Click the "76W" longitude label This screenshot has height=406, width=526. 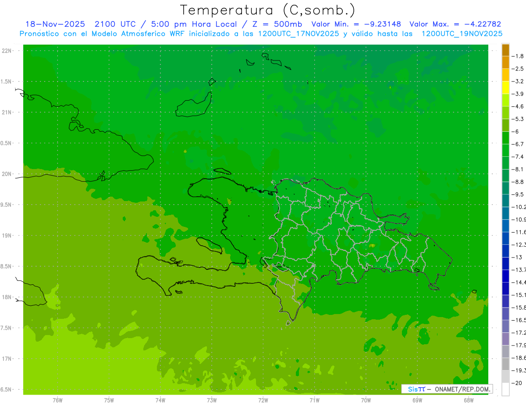point(57,400)
